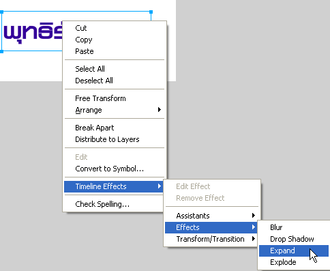Viewport: 330px width, 271px height.
Task: Choose the Expand timeline effect
Action: [294, 251]
